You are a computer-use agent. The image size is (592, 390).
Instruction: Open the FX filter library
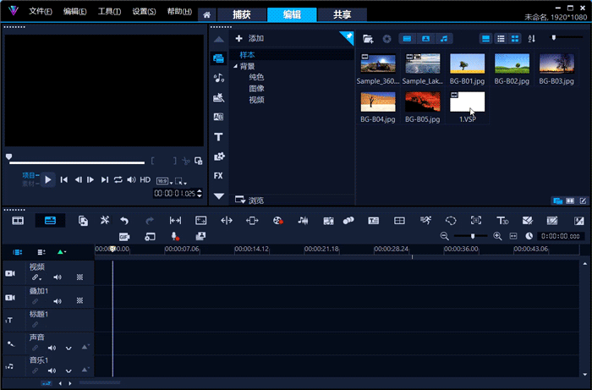[218, 176]
